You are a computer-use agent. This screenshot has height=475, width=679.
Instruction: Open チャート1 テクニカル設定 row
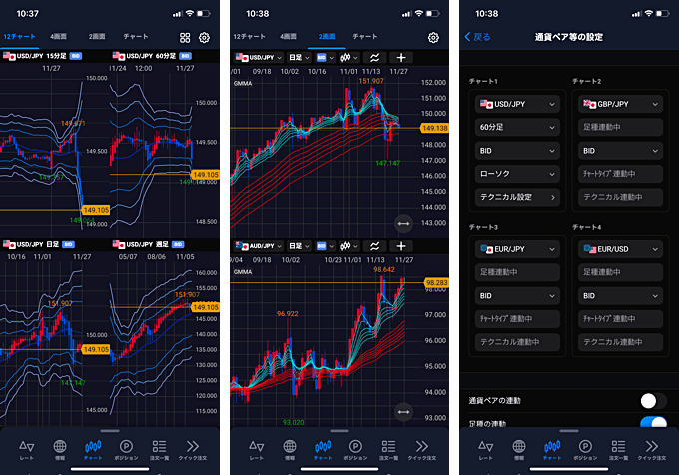click(517, 197)
